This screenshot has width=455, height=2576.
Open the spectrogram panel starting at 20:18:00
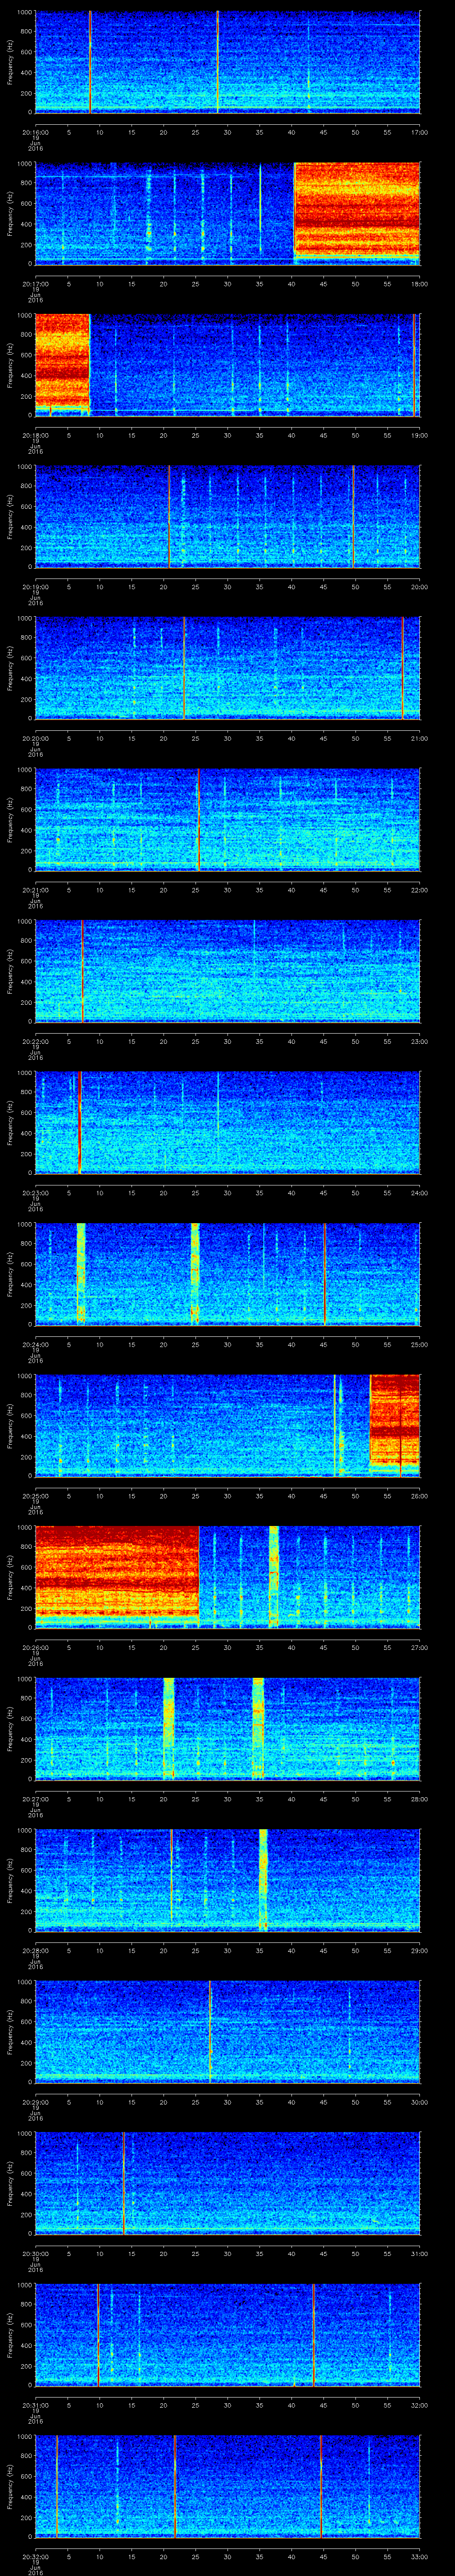[227, 365]
